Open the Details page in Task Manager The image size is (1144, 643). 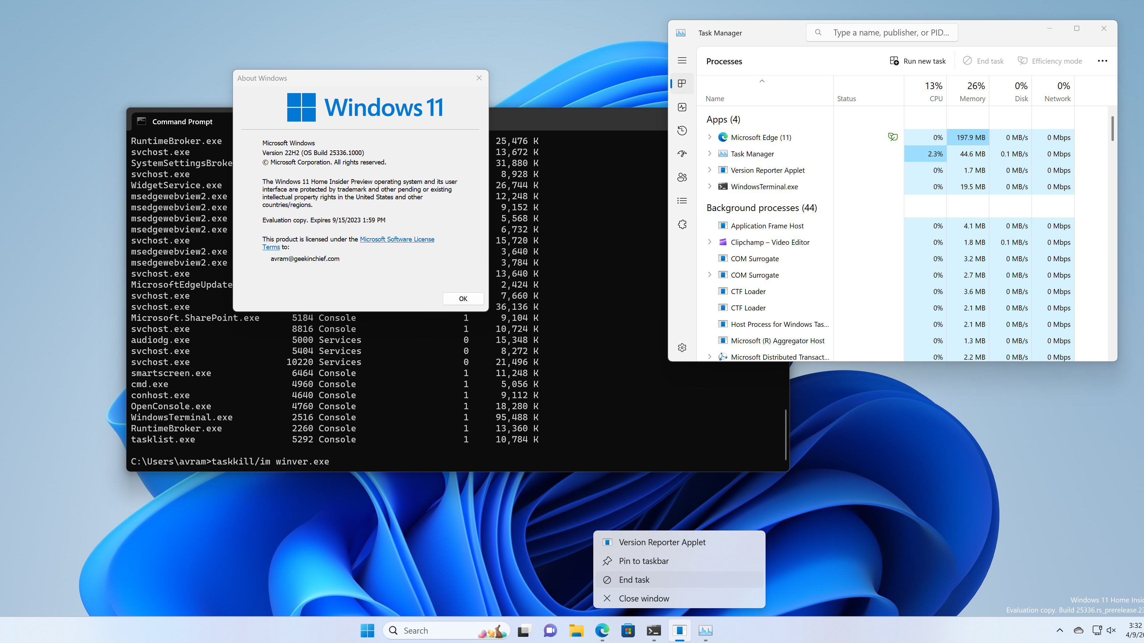pyautogui.click(x=682, y=201)
